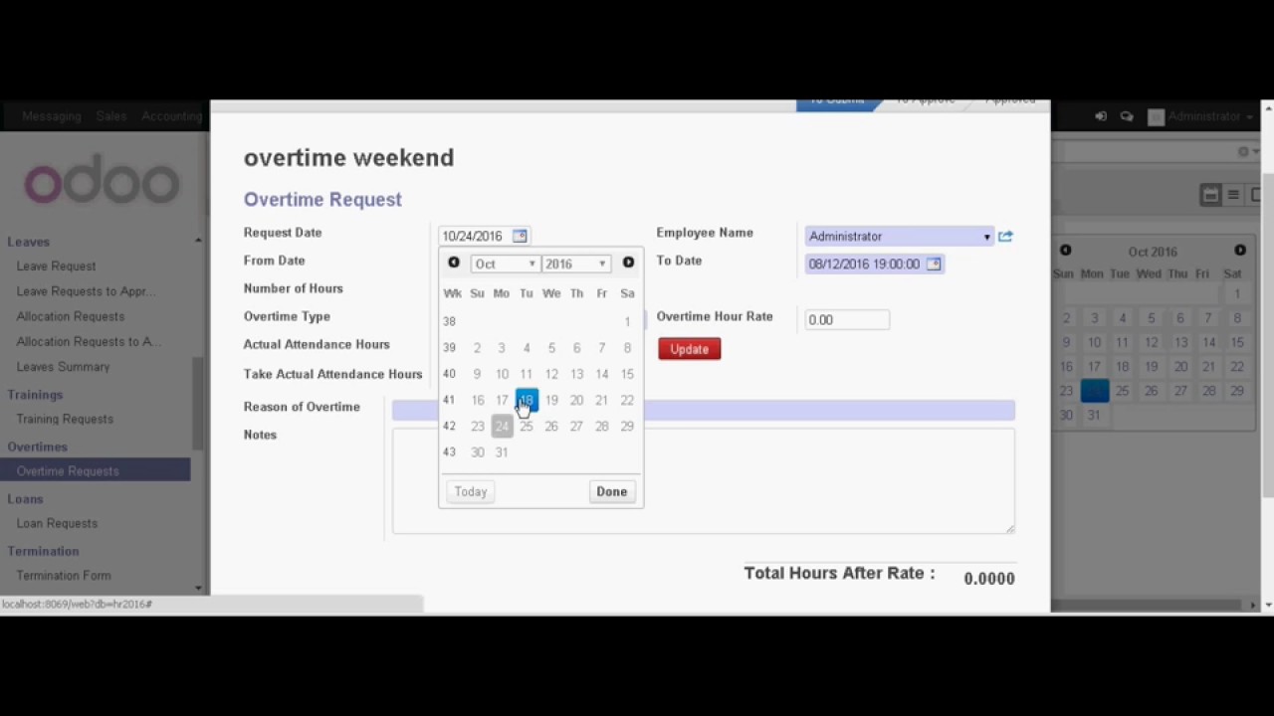Click the Trainings section heading in sidebar
Image resolution: width=1274 pixels, height=716 pixels.
coord(36,395)
